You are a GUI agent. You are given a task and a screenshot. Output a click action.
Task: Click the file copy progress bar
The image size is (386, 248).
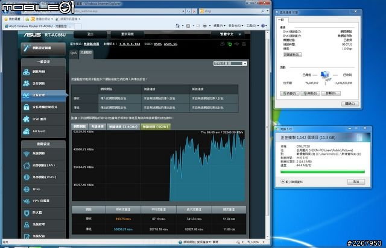point(323,171)
